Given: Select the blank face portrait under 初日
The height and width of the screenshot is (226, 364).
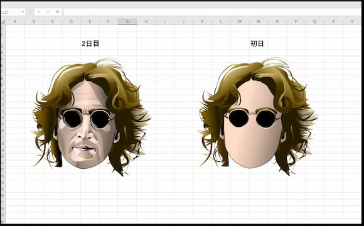Looking at the screenshot, I should click(x=258, y=117).
